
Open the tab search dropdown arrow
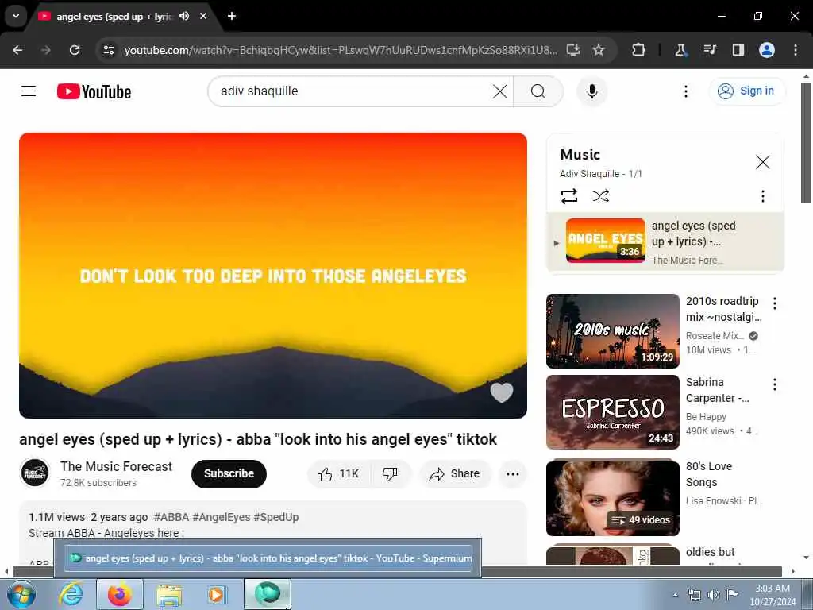point(16,16)
